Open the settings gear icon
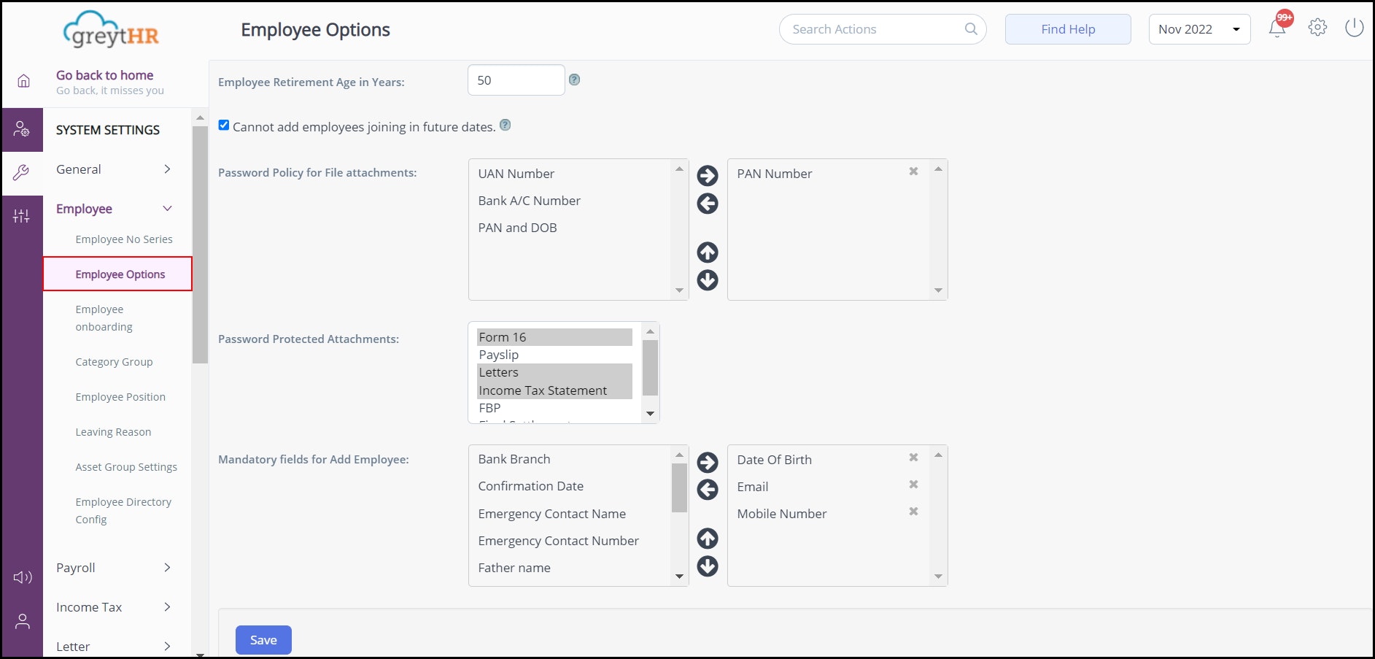Screen dimensions: 1375x659 pos(1317,28)
